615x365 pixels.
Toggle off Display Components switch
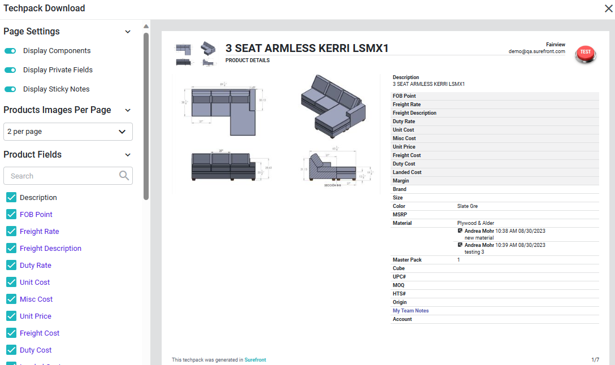coord(10,51)
